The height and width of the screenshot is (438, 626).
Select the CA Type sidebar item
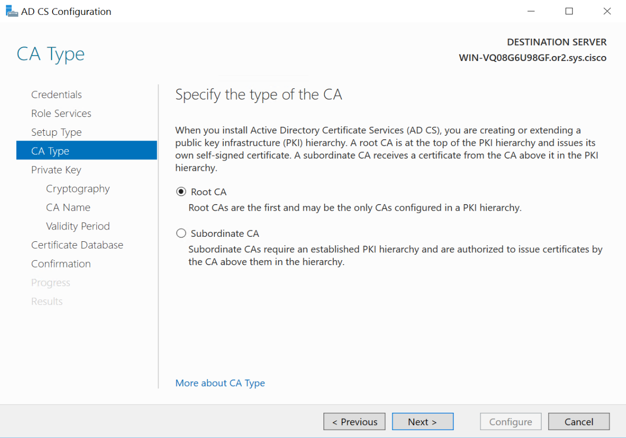[x=50, y=151]
